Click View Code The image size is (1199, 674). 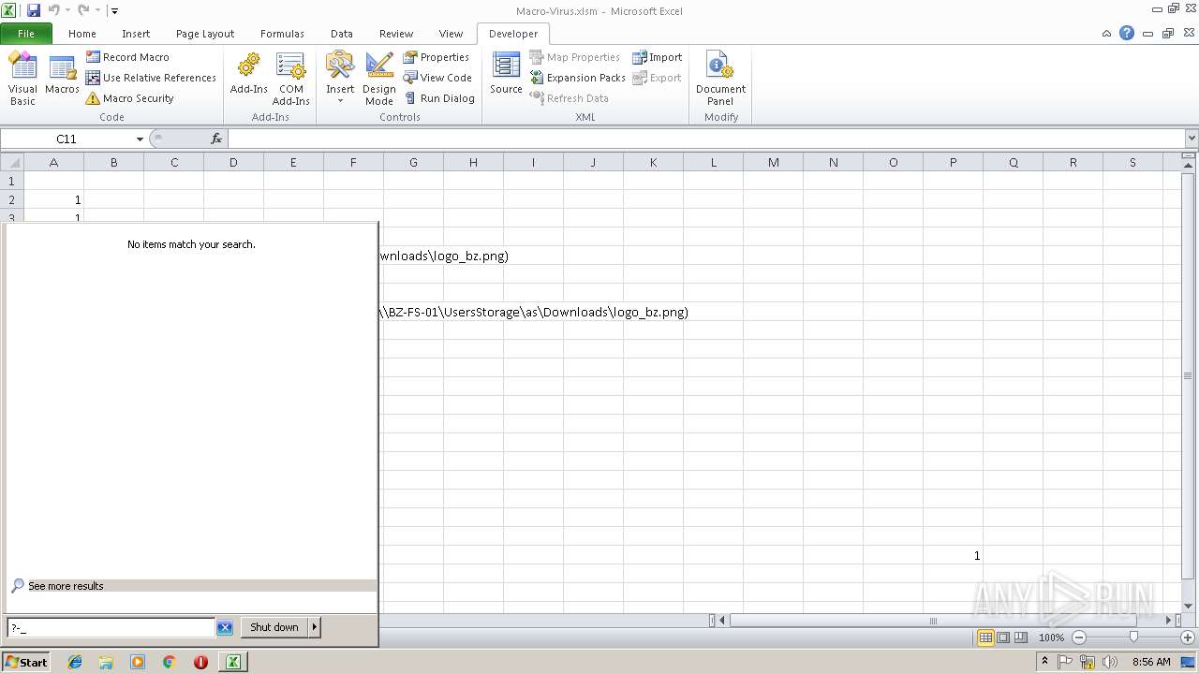pos(437,78)
